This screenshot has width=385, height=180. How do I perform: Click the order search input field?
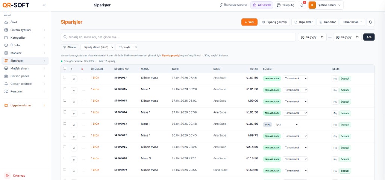[178, 37]
